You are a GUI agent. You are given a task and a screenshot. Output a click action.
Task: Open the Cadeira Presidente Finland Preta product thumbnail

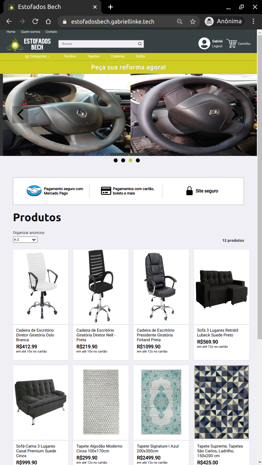point(161,287)
